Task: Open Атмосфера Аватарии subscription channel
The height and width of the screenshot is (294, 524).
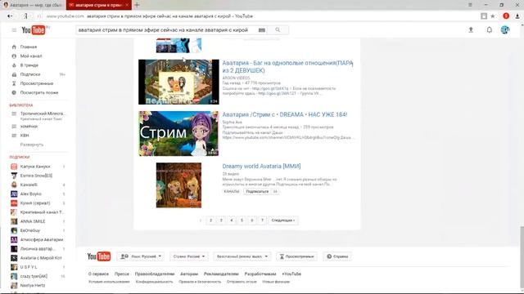Action: coord(42,239)
